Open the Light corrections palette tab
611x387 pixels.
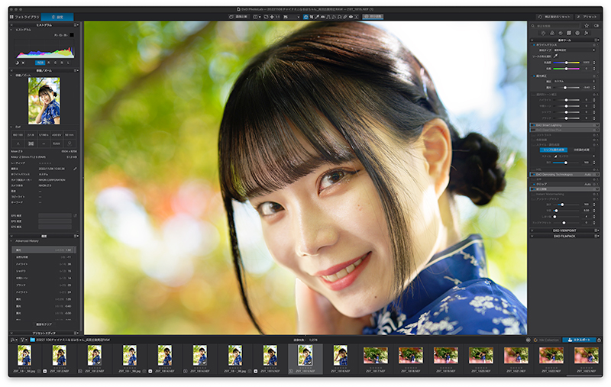(543, 33)
